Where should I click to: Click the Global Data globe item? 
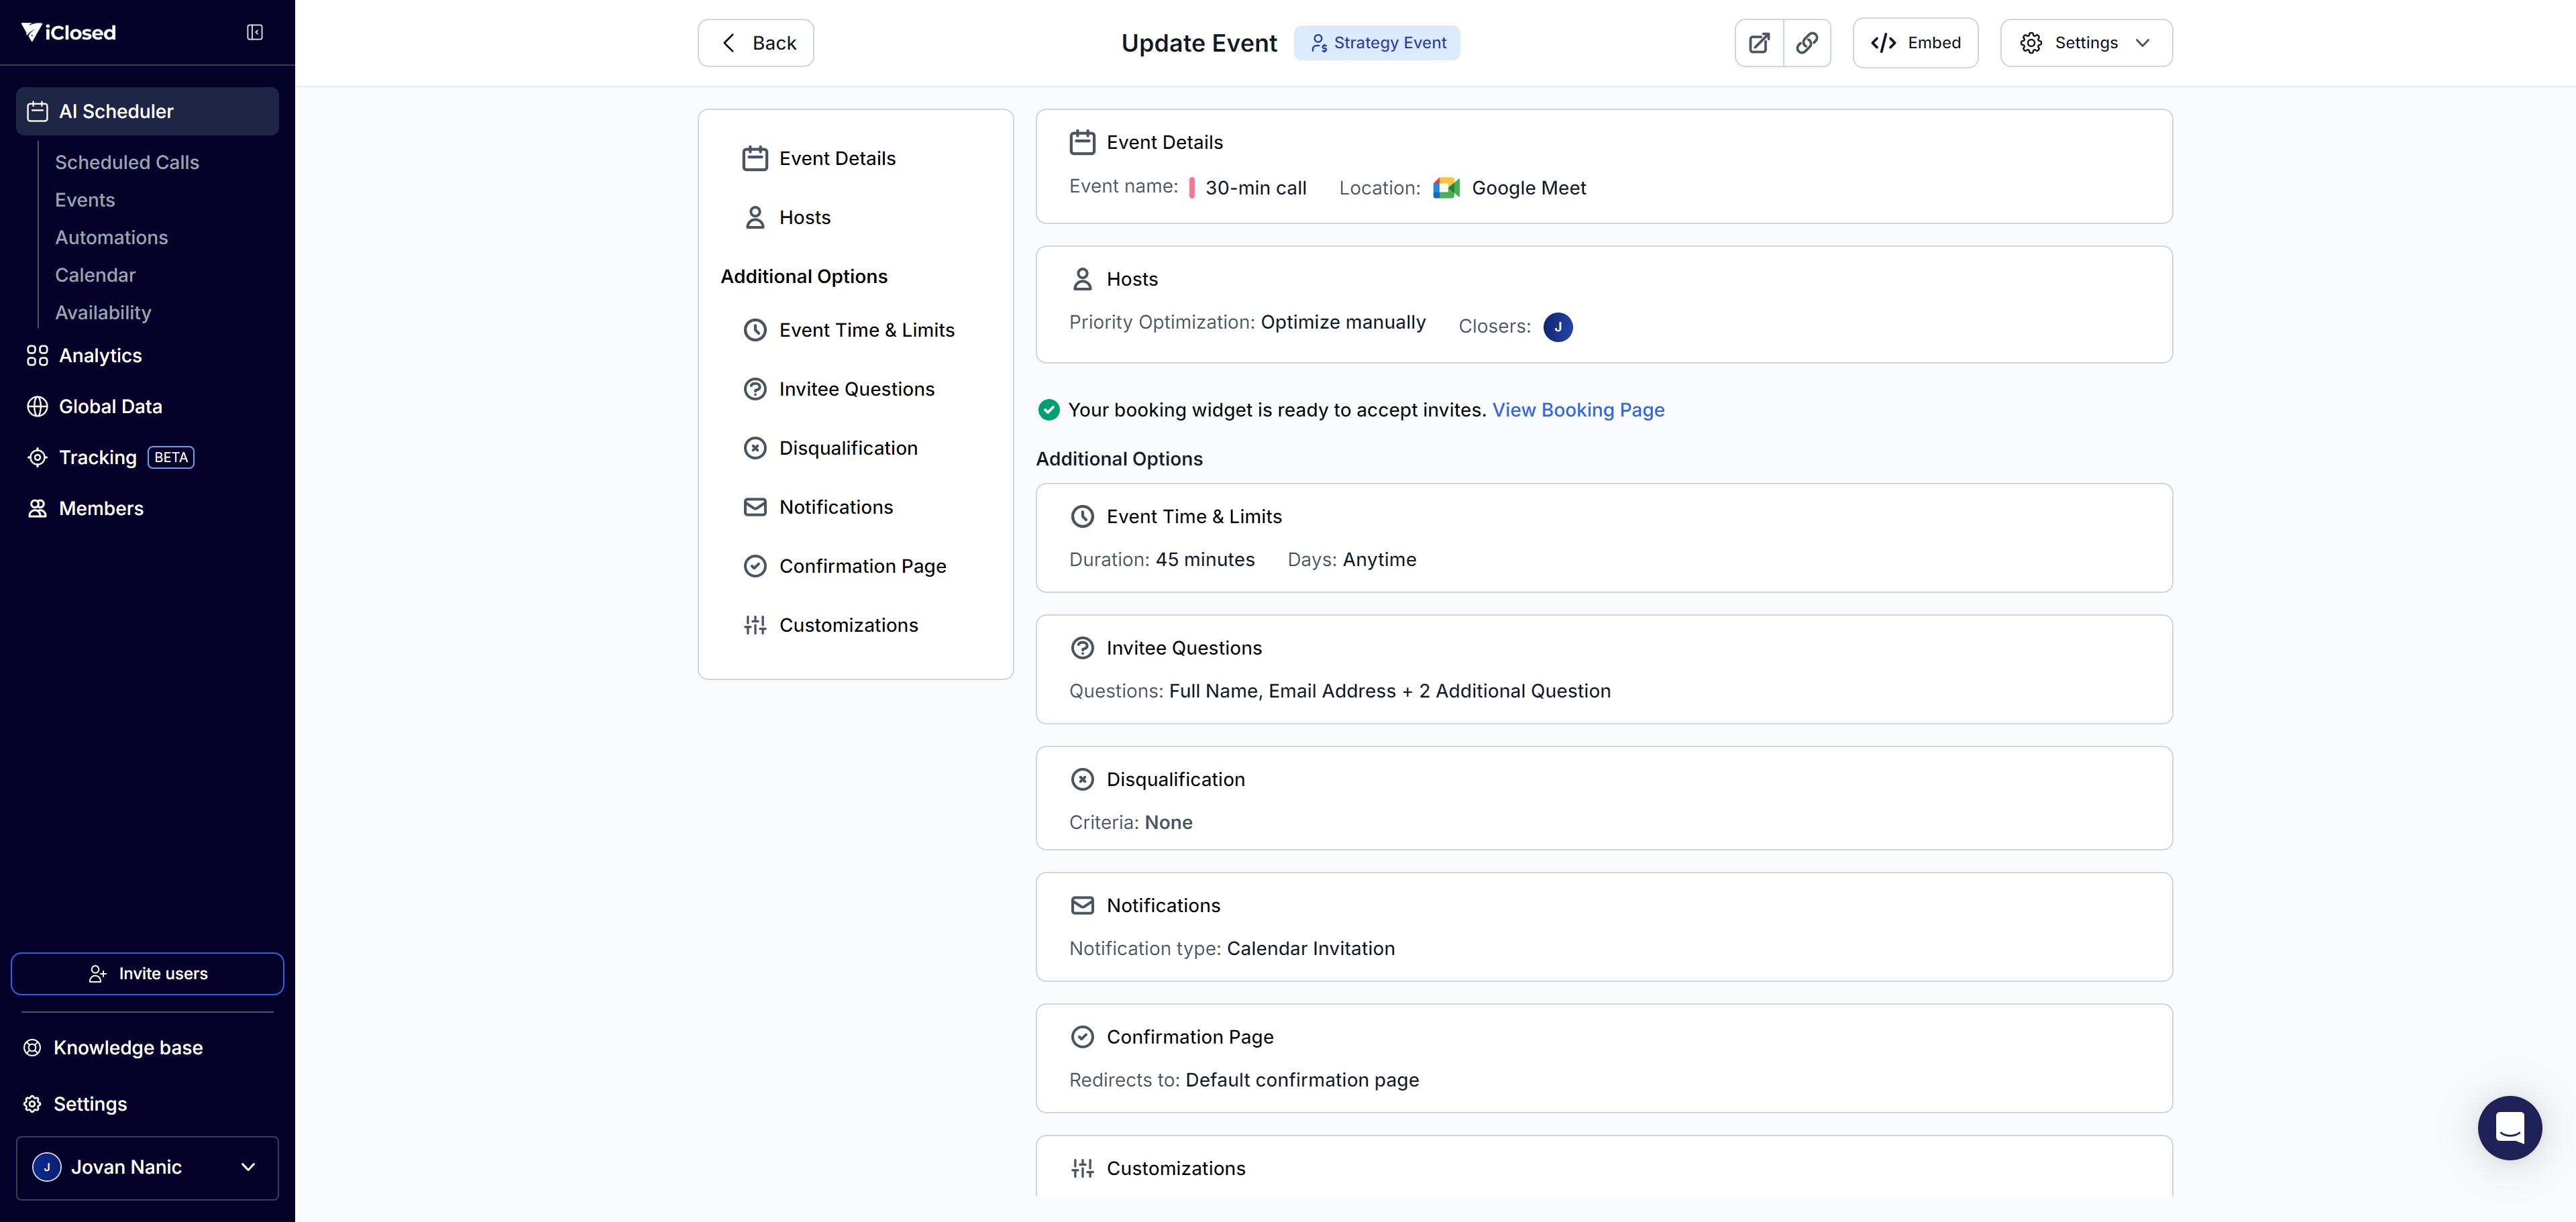110,406
